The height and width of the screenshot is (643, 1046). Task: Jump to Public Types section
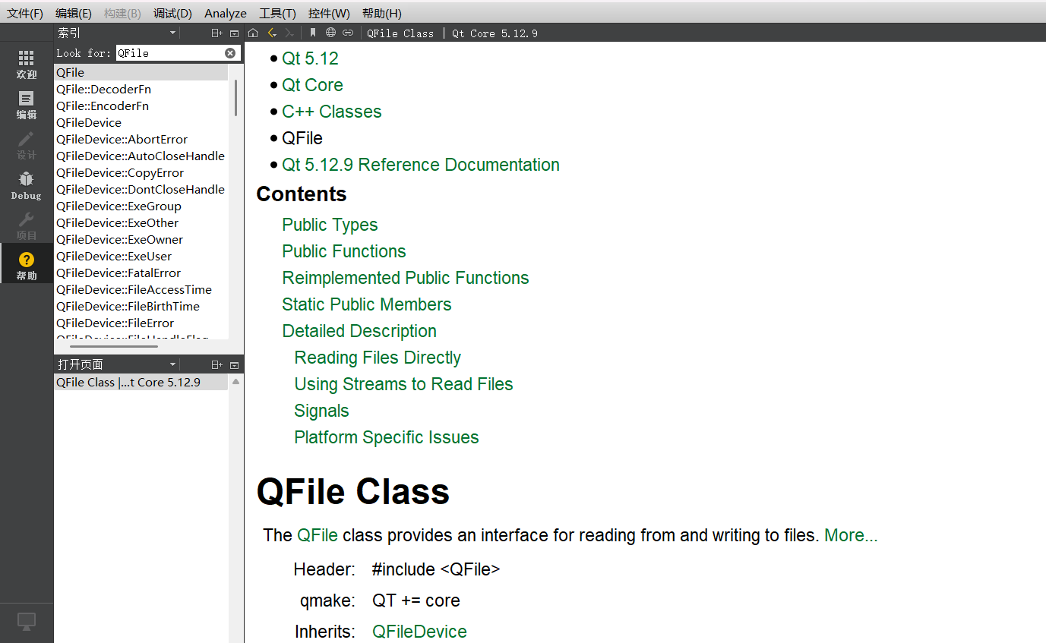(330, 225)
